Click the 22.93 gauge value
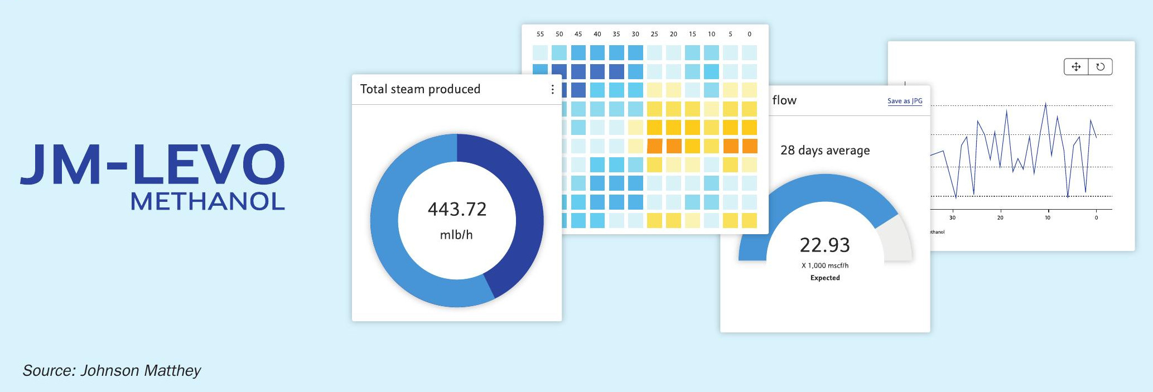 pyautogui.click(x=825, y=245)
